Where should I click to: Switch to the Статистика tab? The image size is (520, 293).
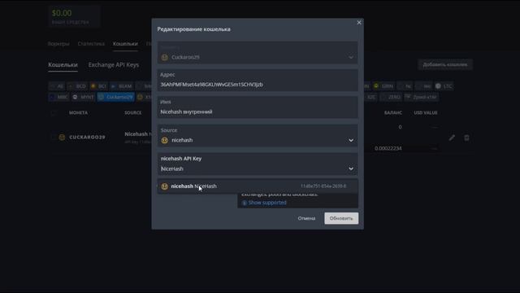(91, 44)
